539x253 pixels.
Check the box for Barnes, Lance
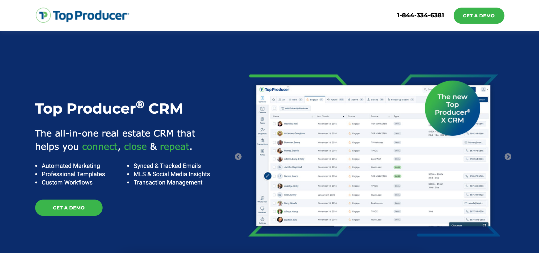274,176
